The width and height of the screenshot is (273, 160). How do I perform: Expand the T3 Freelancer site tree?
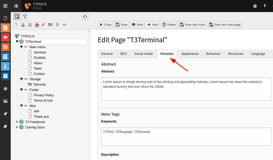click(x=17, y=122)
